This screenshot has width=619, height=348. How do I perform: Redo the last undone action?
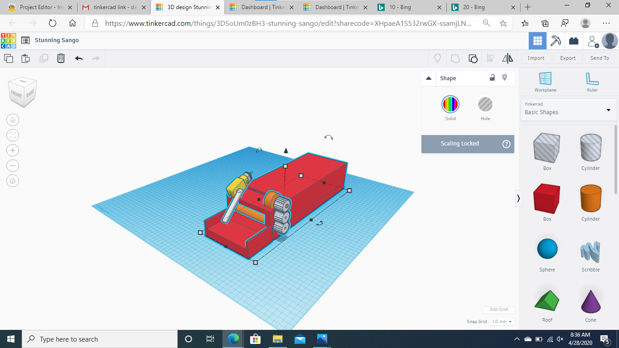96,58
